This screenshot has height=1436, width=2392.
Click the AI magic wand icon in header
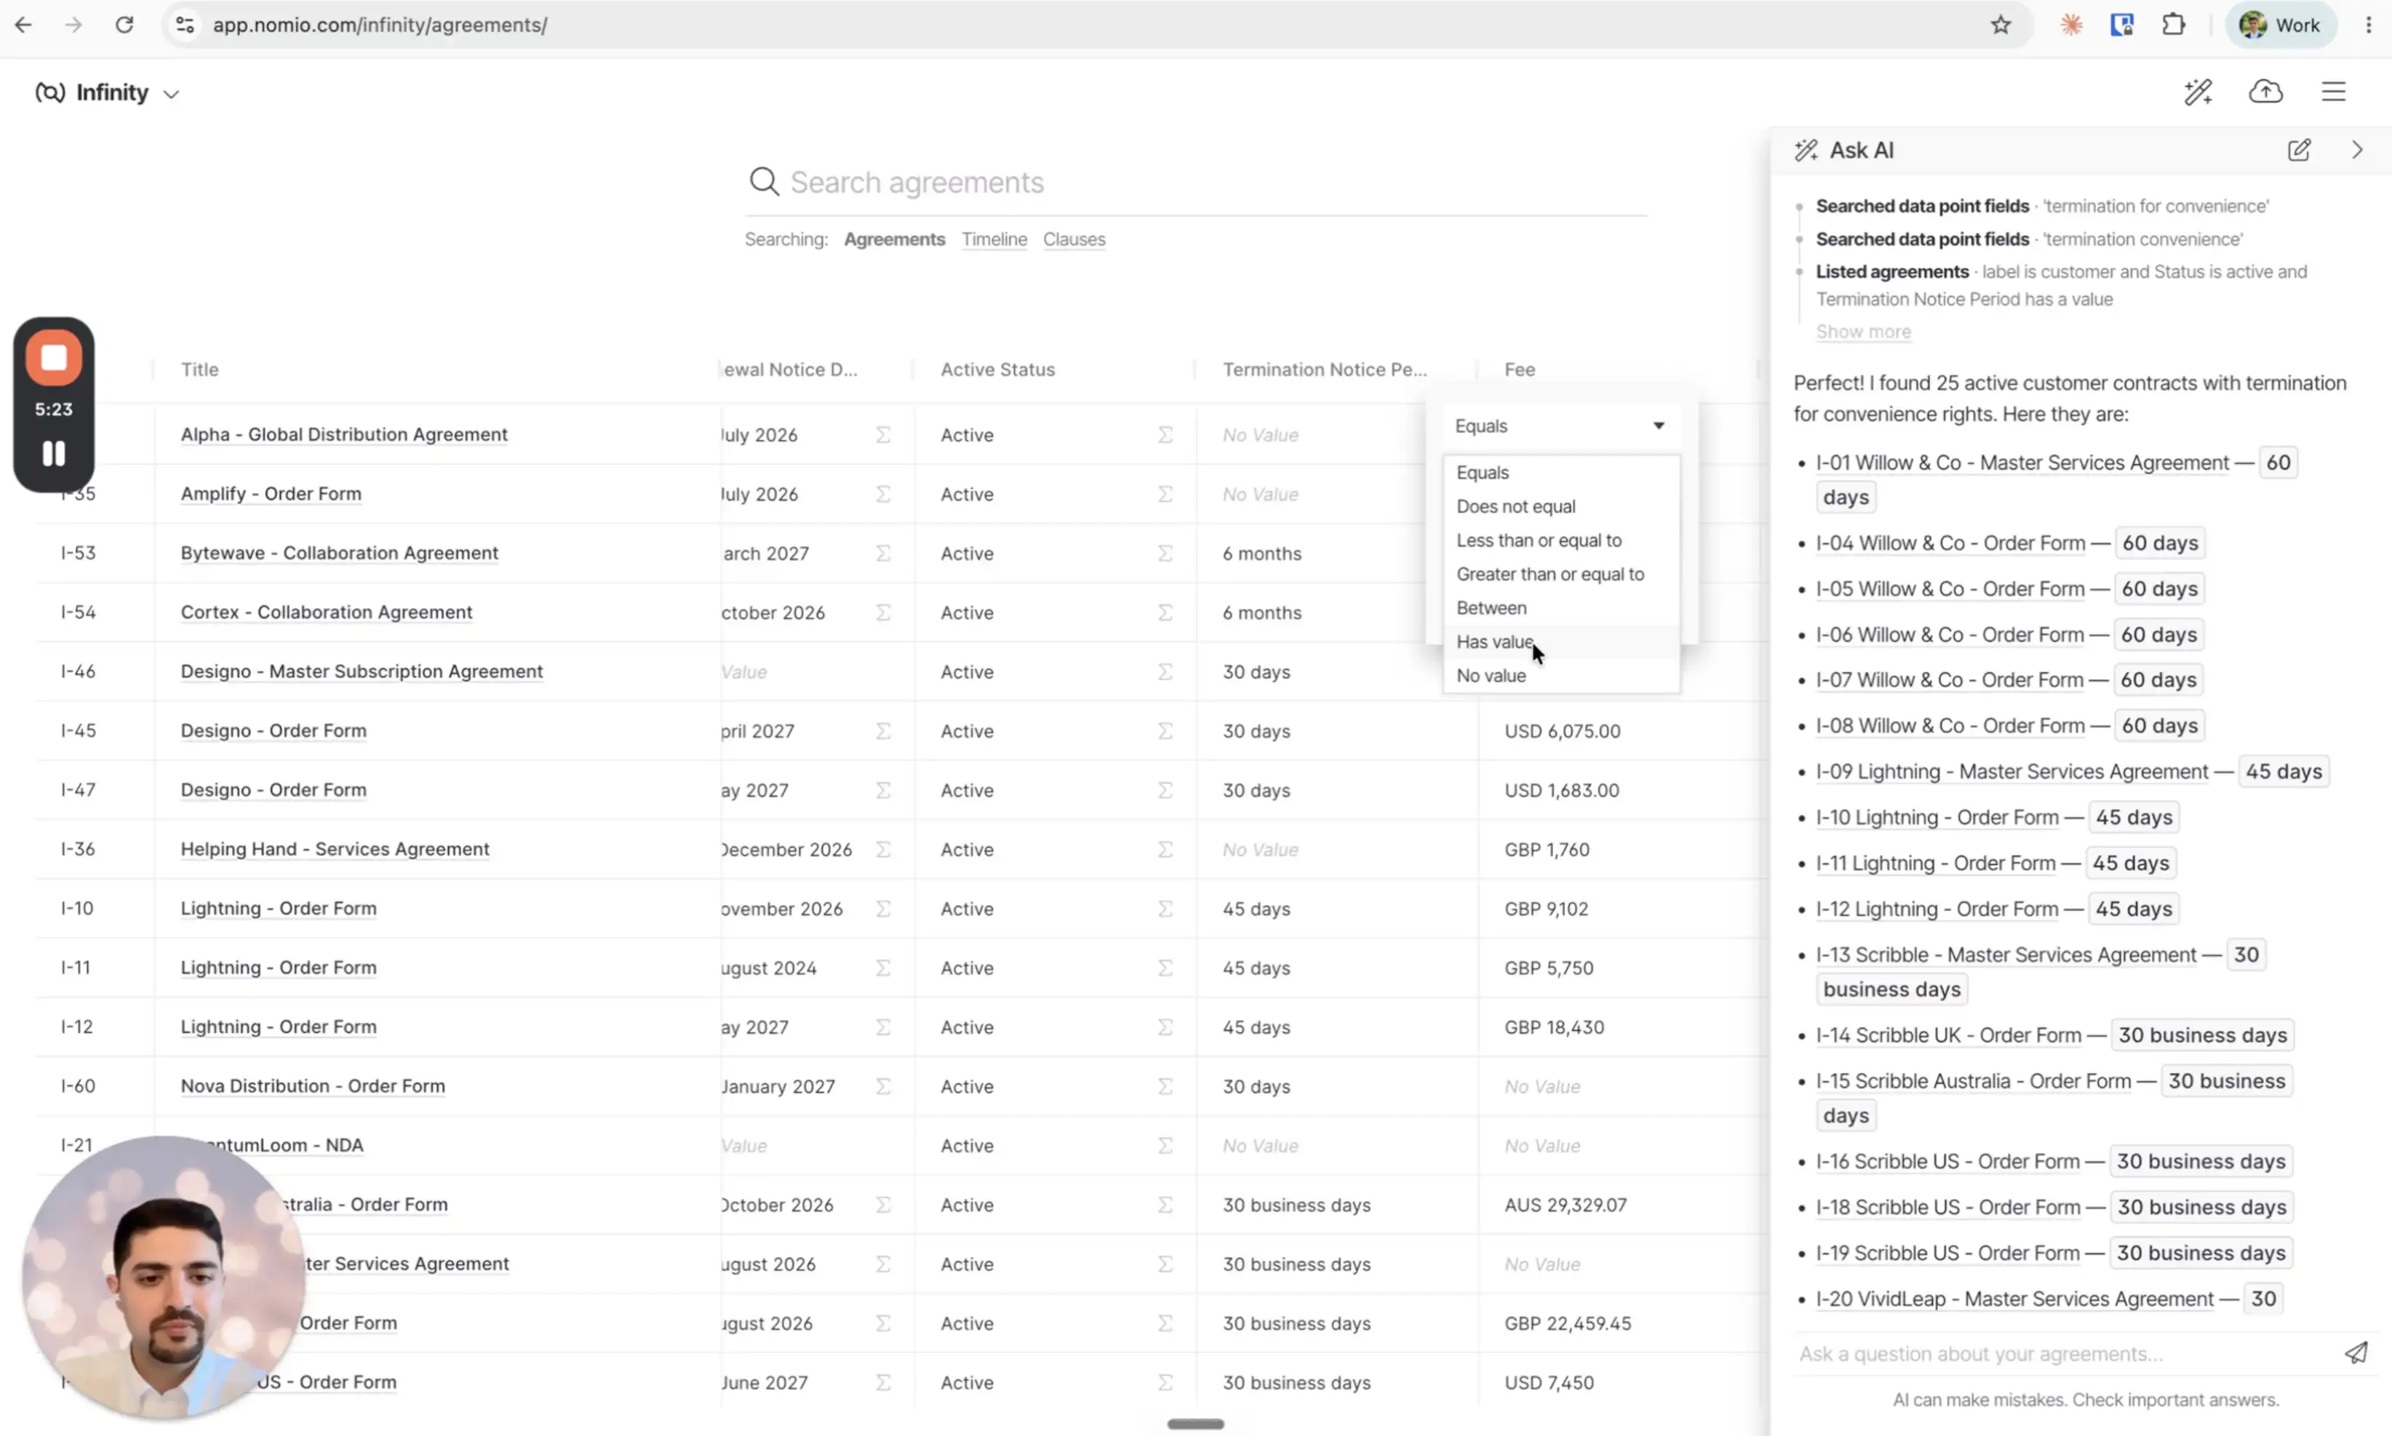coord(2198,92)
